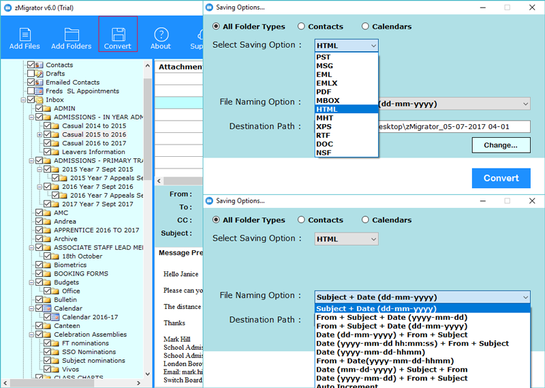The width and height of the screenshot is (545, 388).
Task: Choose PDF from saving option list
Action: 346,92
